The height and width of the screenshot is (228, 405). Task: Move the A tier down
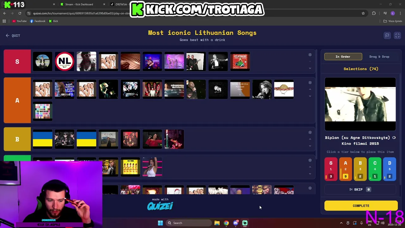click(310, 96)
